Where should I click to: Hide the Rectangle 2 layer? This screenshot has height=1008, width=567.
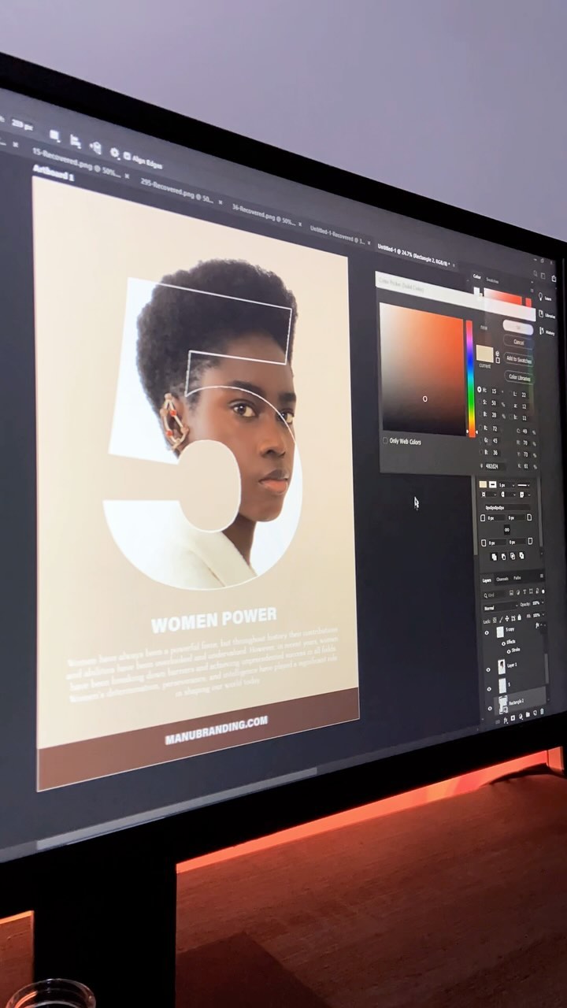tap(490, 708)
